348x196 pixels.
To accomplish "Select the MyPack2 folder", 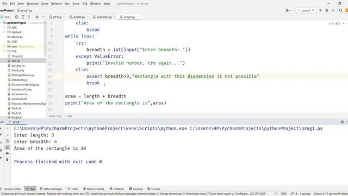I will tap(17, 37).
